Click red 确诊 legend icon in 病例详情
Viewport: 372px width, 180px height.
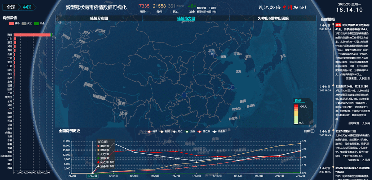[x=11, y=23]
